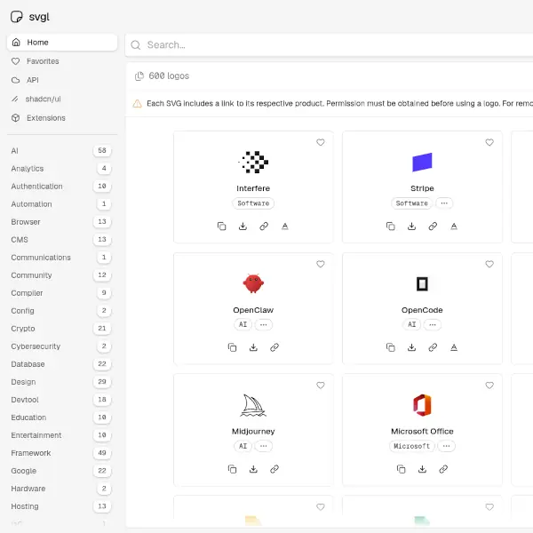Screen dimensions: 533x533
Task: Download the Stripe logo
Action: point(411,226)
